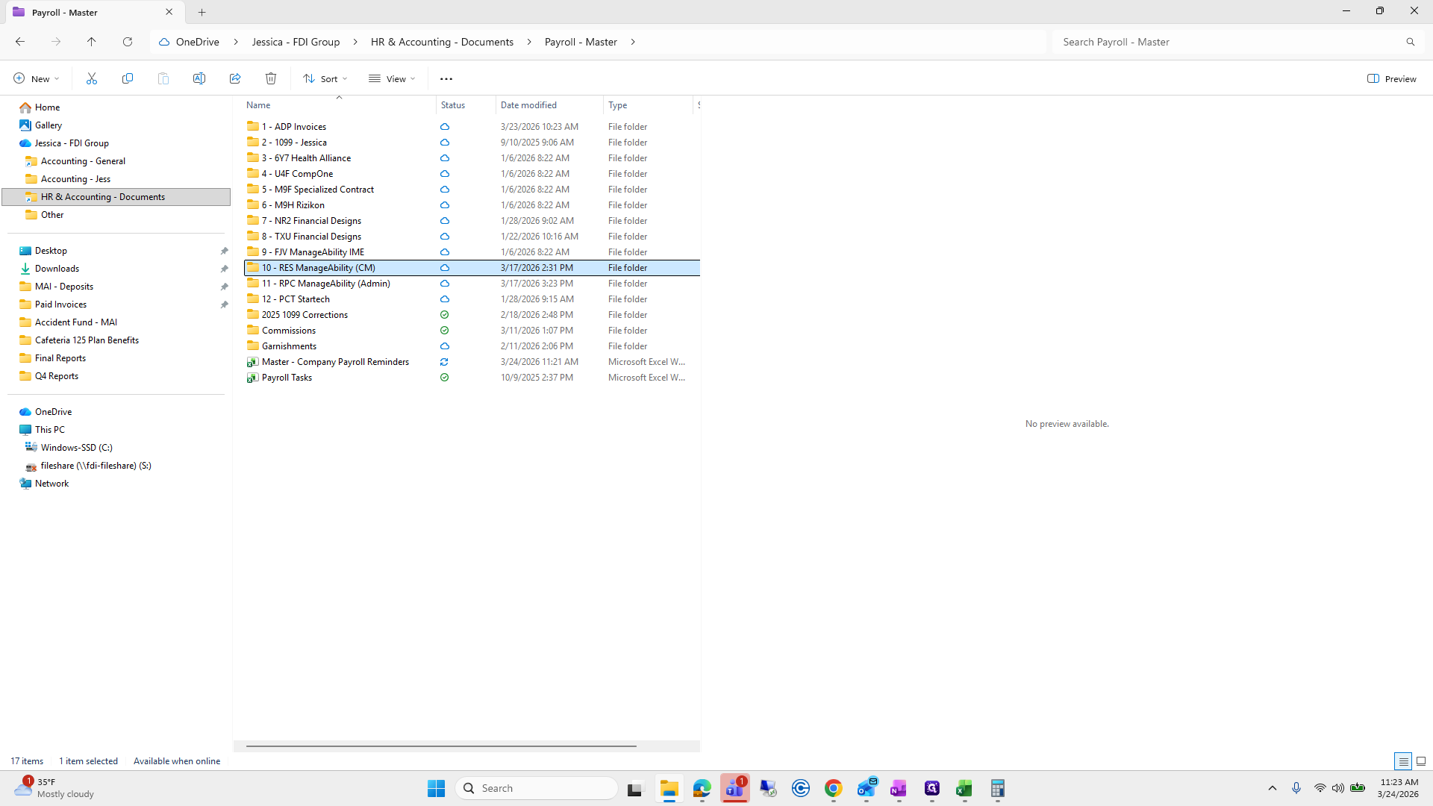Click the Delete (trash) icon

(x=270, y=78)
